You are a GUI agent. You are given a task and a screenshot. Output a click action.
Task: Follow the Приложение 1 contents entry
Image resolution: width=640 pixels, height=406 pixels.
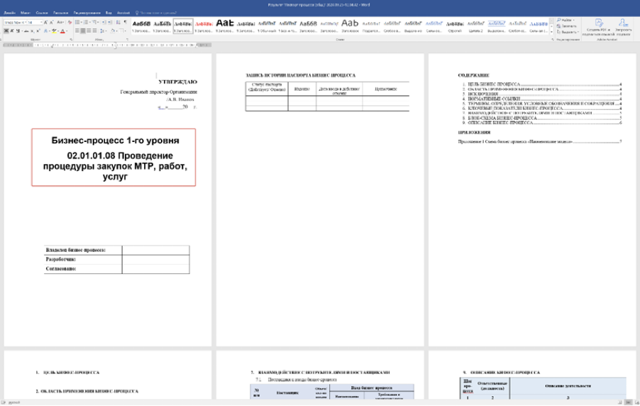coord(539,142)
